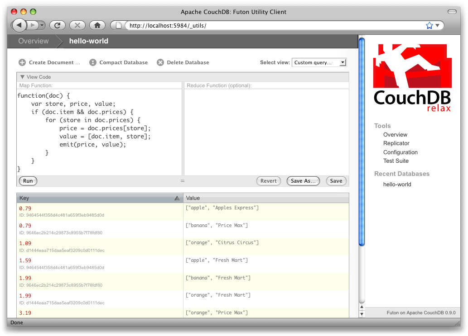Screen dimensions: 468x336
Task: Click the browser reload page icon
Action: tap(58, 25)
